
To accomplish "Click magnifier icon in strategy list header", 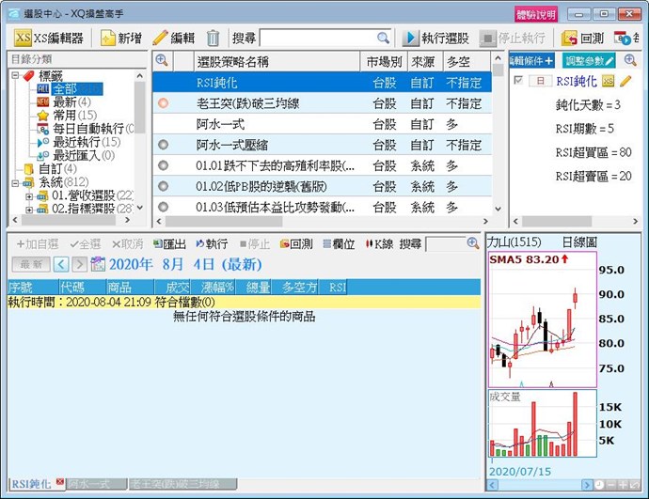I will (161, 61).
